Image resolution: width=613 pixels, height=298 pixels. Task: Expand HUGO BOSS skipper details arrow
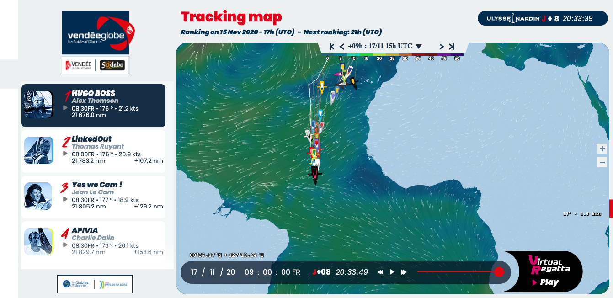(65, 108)
